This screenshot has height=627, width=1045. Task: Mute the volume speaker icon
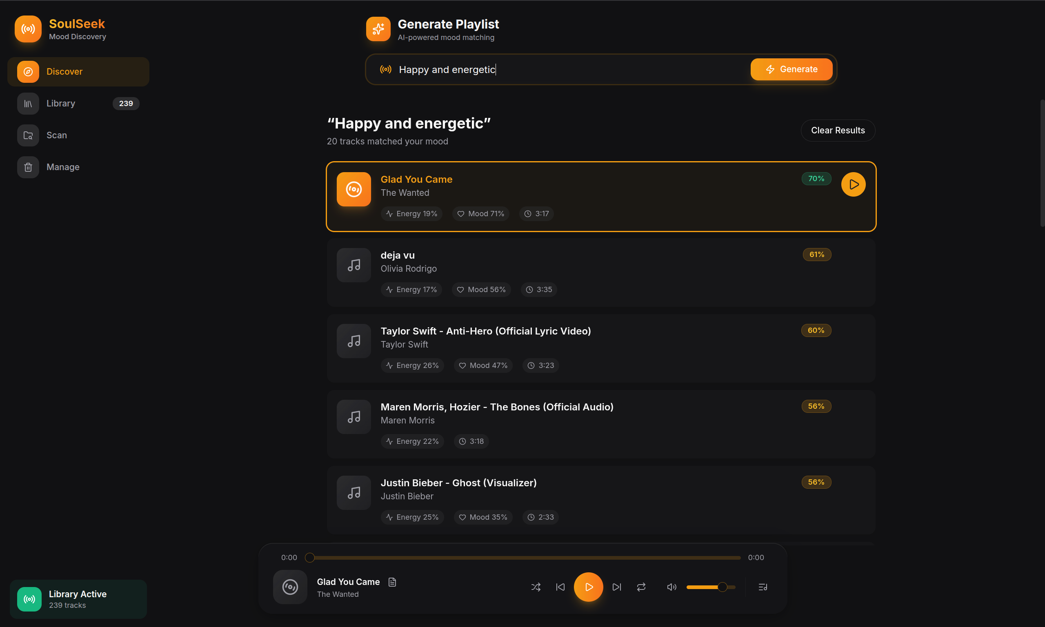click(x=671, y=587)
